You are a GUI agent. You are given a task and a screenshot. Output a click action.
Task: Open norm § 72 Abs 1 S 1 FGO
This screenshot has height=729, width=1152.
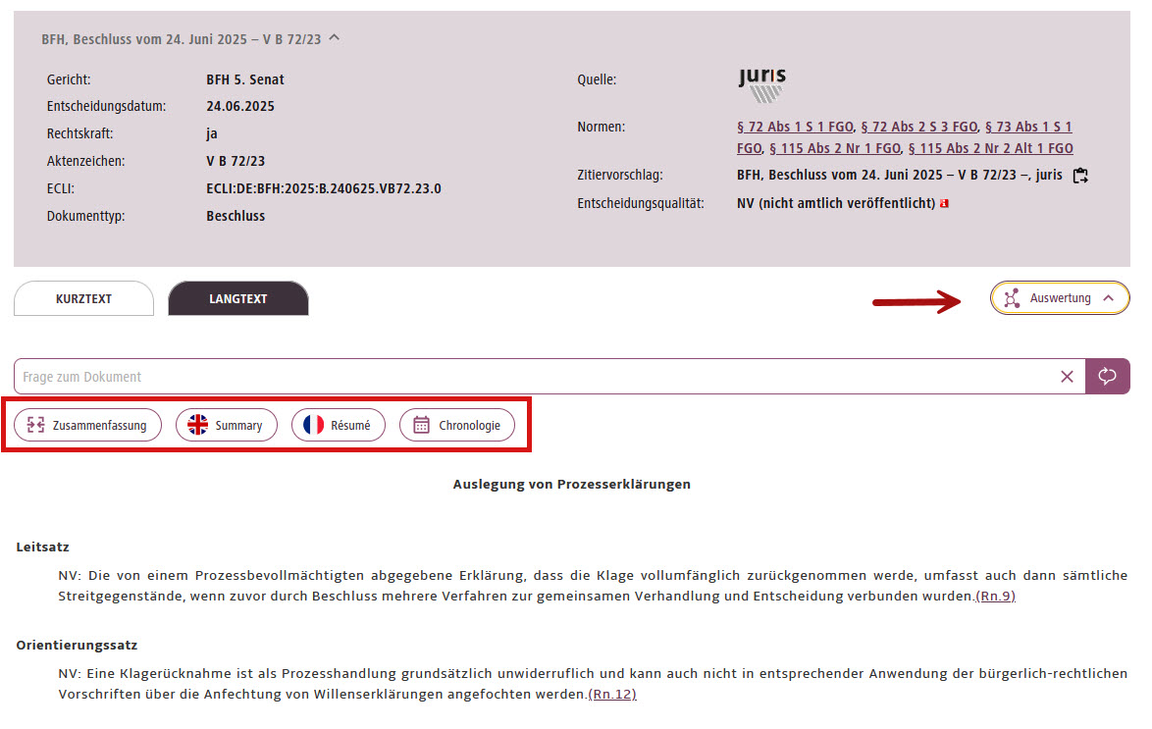[x=794, y=127]
